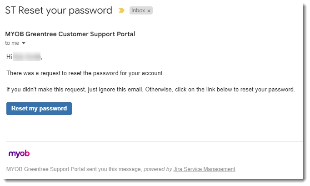Click the blue Reset my password button

point(39,109)
